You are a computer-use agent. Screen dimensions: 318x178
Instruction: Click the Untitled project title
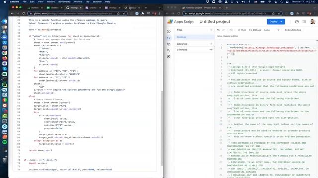click(x=215, y=22)
